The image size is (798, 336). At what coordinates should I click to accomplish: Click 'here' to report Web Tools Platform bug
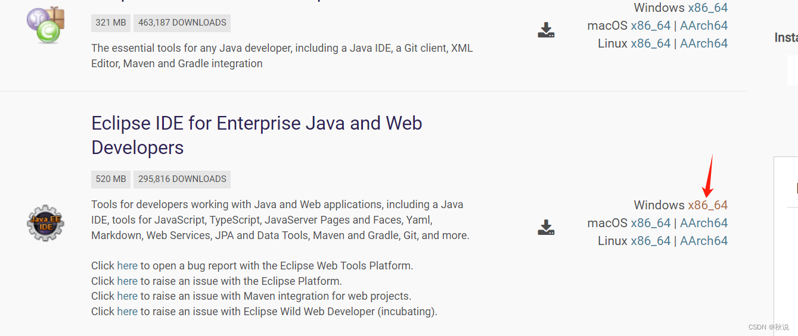127,266
